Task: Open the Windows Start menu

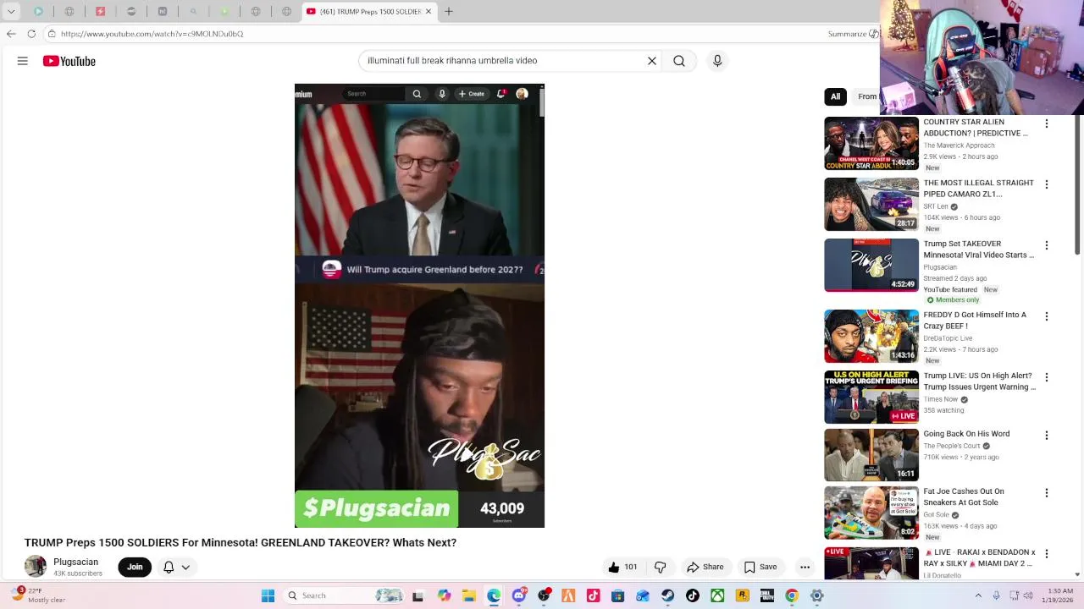Action: point(268,595)
